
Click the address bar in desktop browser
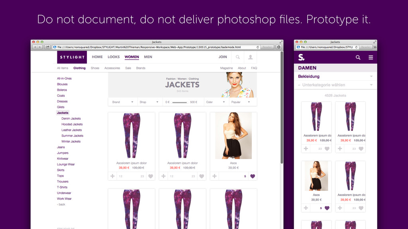(155, 47)
